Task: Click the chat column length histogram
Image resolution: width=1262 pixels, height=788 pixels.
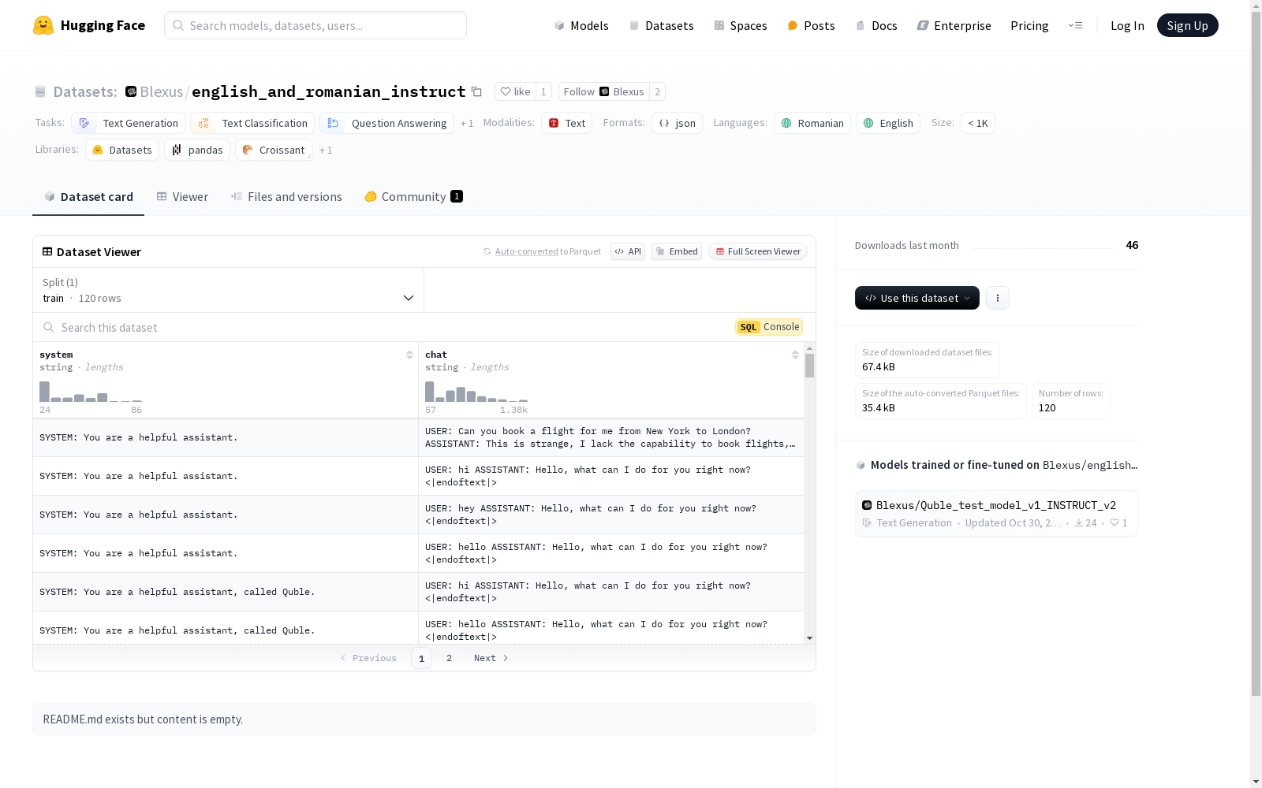Action: click(x=476, y=392)
